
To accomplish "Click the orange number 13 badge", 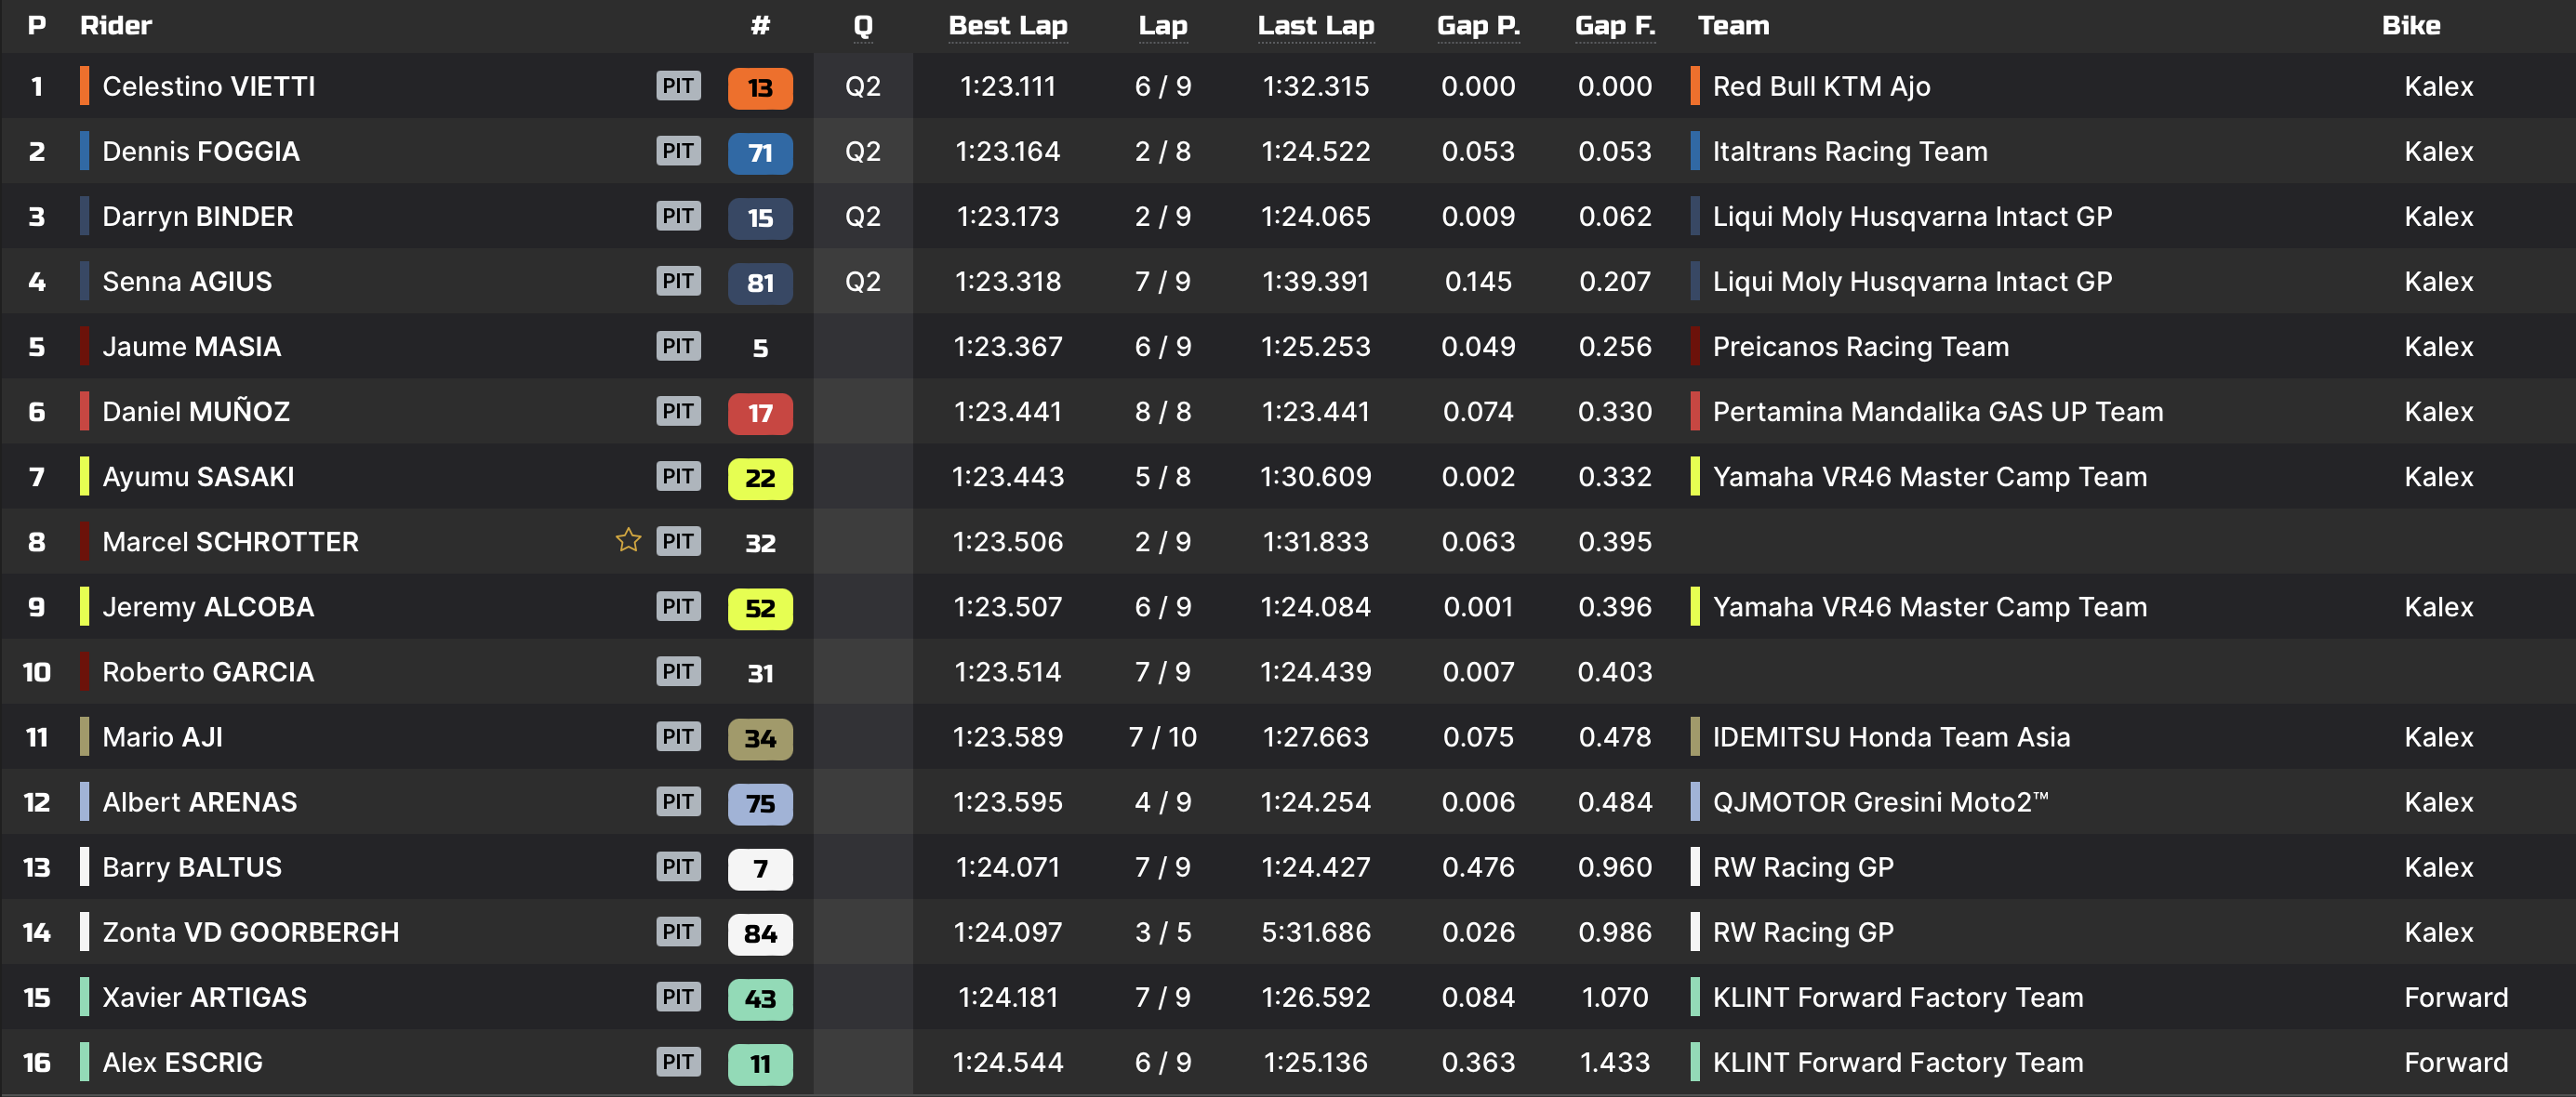I will point(760,88).
